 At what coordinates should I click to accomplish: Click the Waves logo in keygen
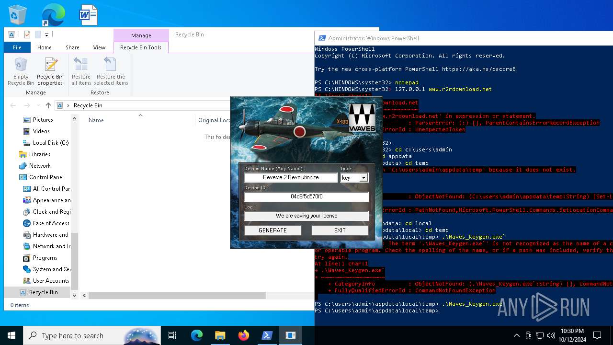click(362, 117)
